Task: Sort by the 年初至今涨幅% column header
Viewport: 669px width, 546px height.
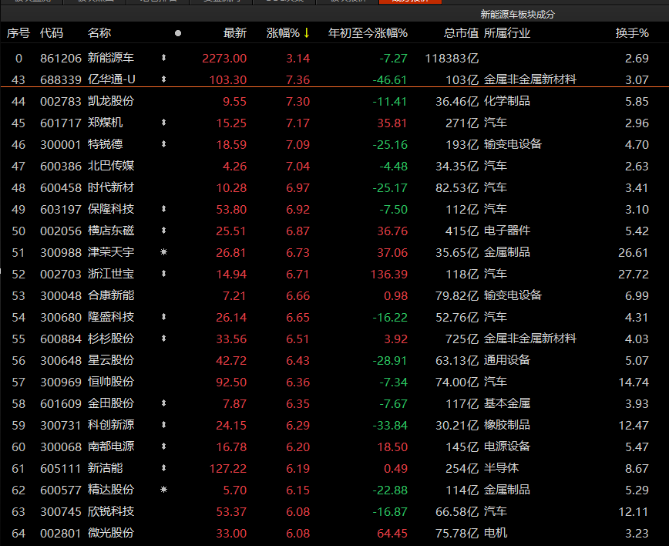Action: coord(368,33)
